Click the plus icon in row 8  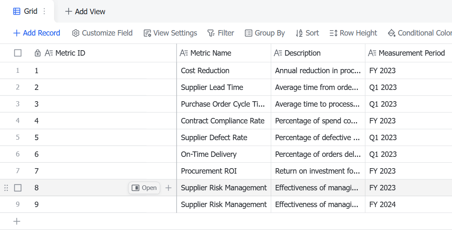coord(168,188)
